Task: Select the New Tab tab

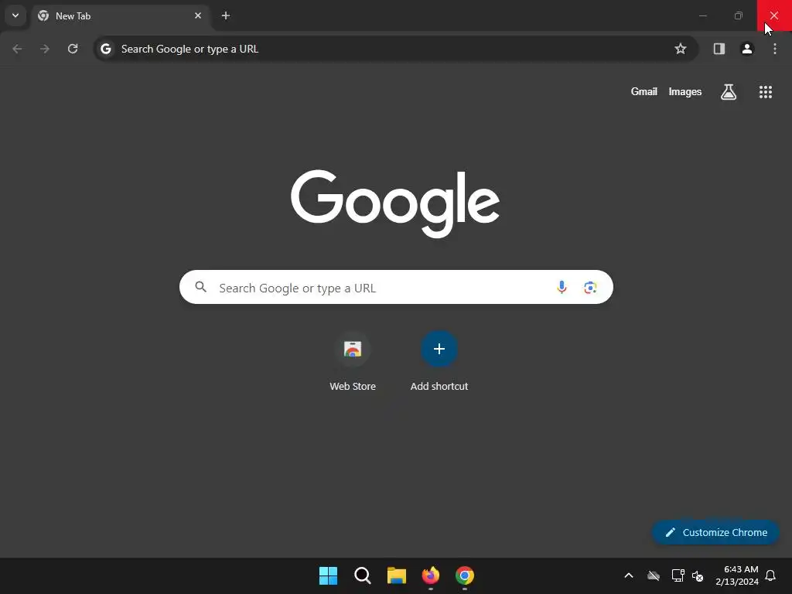Action: pyautogui.click(x=120, y=15)
